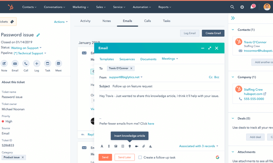Open the Automation menu
The image size is (273, 163).
pos(142,7)
